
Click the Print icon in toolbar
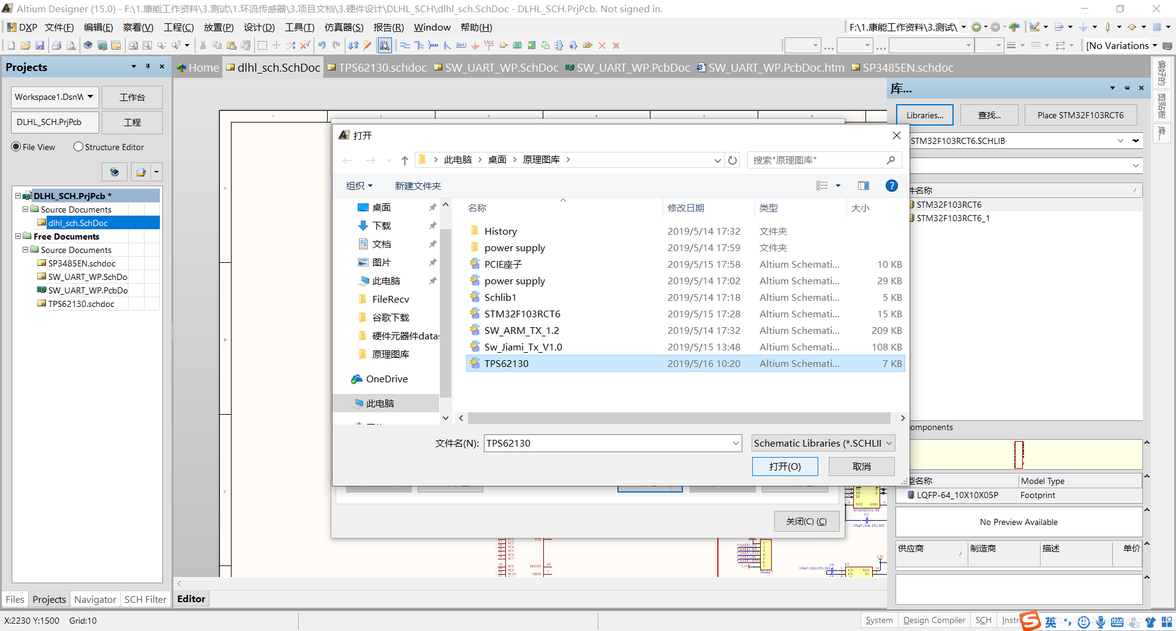57,45
